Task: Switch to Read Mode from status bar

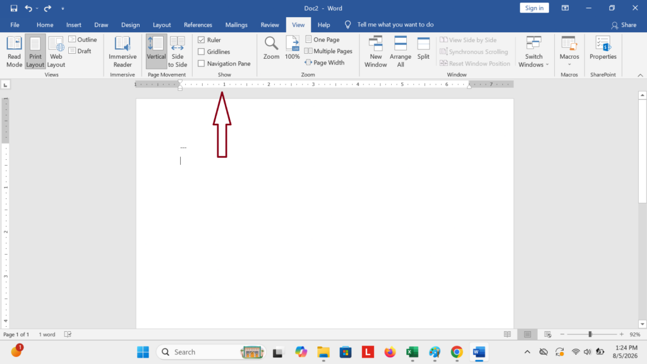Action: tap(507, 334)
